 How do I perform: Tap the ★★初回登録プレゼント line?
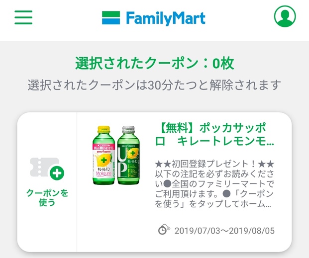click(214, 164)
